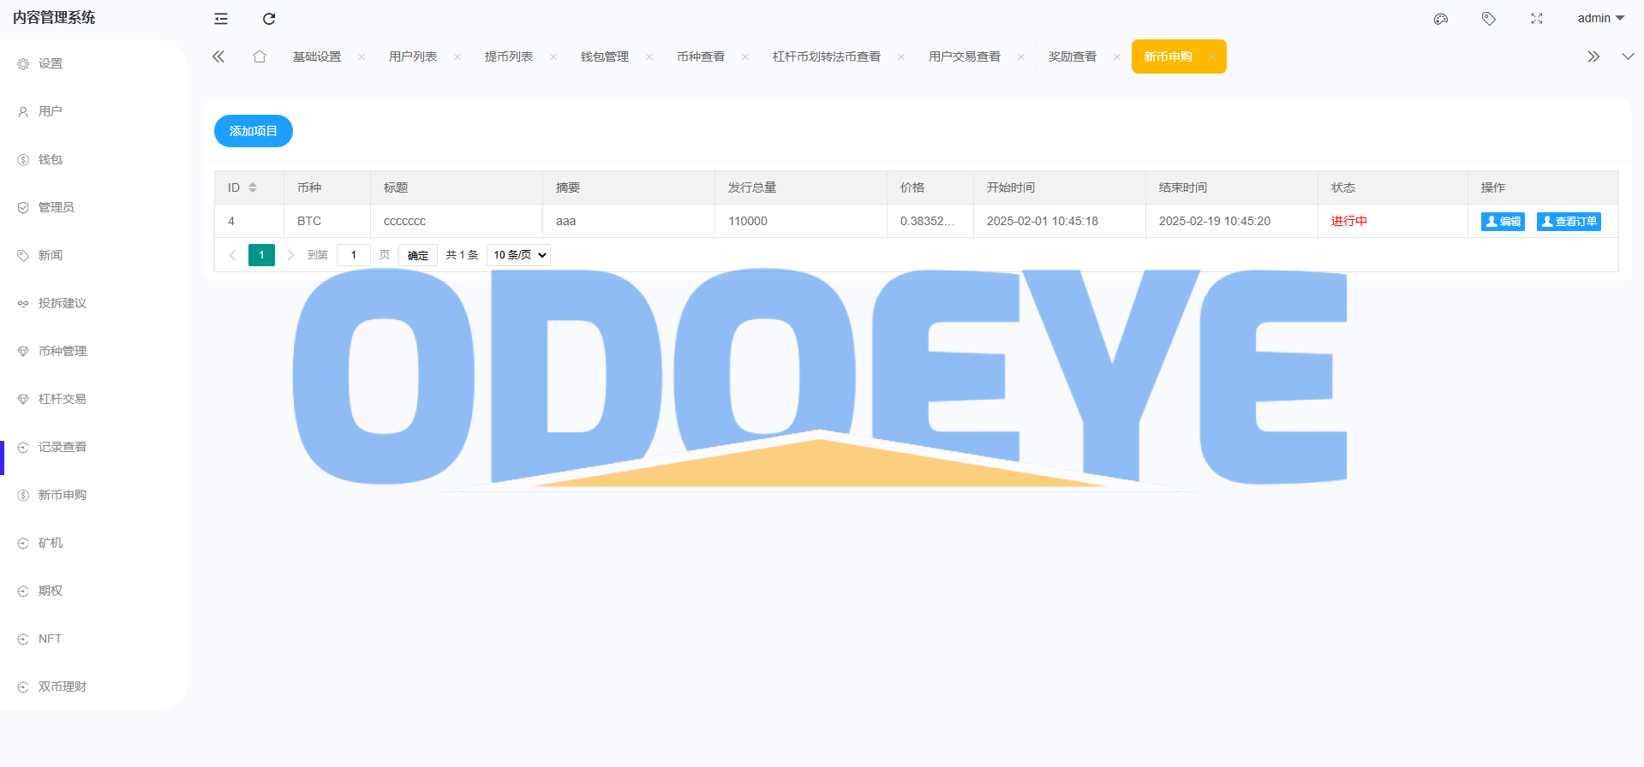Image resolution: width=1644 pixels, height=767 pixels.
Task: Open 管理员 in the sidebar
Action: pyautogui.click(x=57, y=207)
